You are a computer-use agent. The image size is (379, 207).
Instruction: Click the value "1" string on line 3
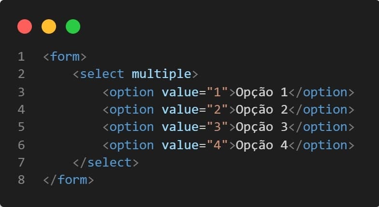[218, 92]
